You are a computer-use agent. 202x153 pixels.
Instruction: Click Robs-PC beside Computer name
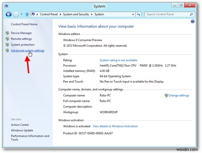[105, 95]
